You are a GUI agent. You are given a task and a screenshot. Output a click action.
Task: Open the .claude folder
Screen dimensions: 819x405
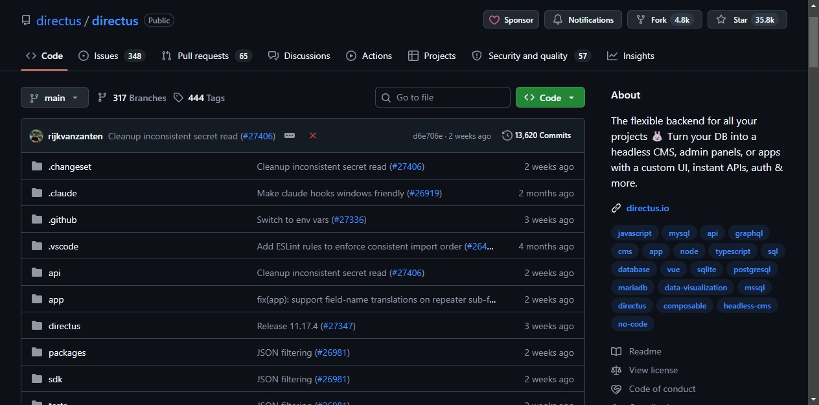pyautogui.click(x=62, y=193)
